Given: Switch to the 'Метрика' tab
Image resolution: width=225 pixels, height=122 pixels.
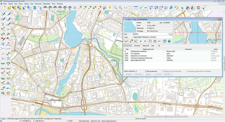Looking at the screenshot, I should [x=137, y=45].
